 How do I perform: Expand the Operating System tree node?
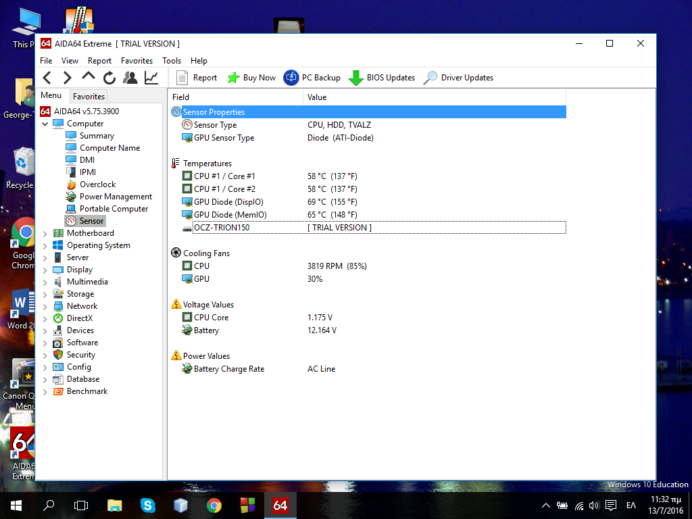tap(45, 246)
